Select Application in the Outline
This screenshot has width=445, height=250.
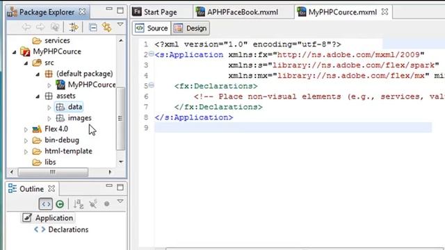[54, 218]
